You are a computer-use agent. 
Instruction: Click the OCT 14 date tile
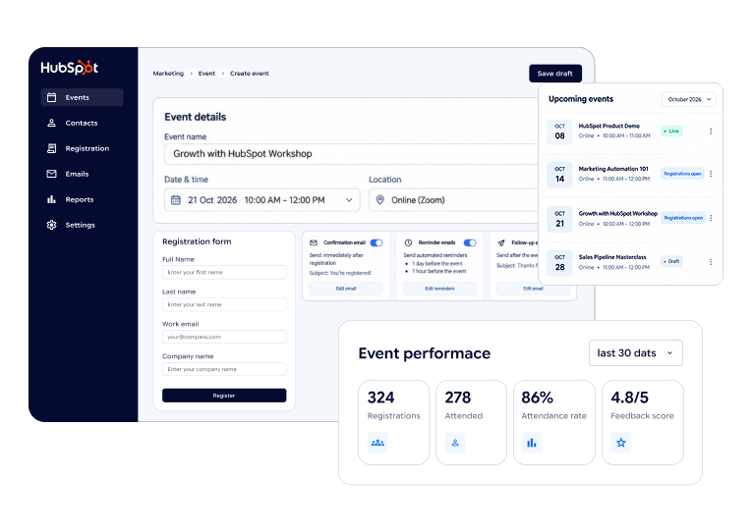tap(559, 175)
